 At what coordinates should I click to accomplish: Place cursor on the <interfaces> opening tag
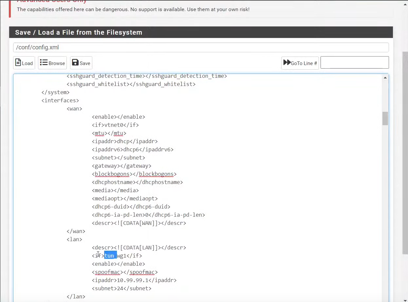click(x=60, y=100)
